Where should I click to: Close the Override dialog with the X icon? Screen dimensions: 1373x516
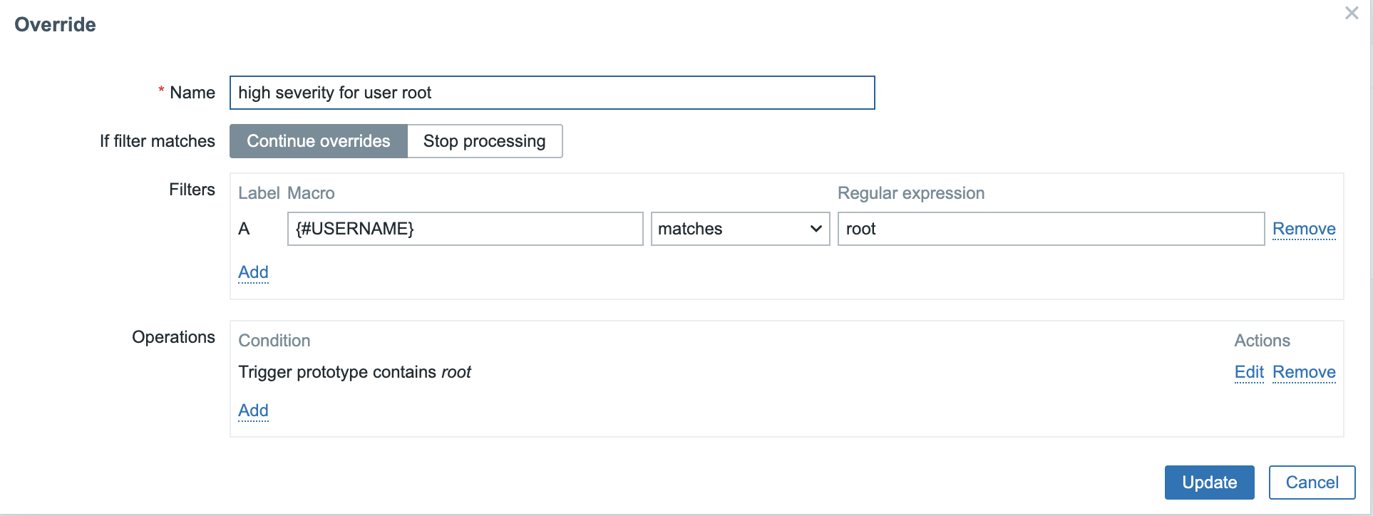tap(1351, 13)
